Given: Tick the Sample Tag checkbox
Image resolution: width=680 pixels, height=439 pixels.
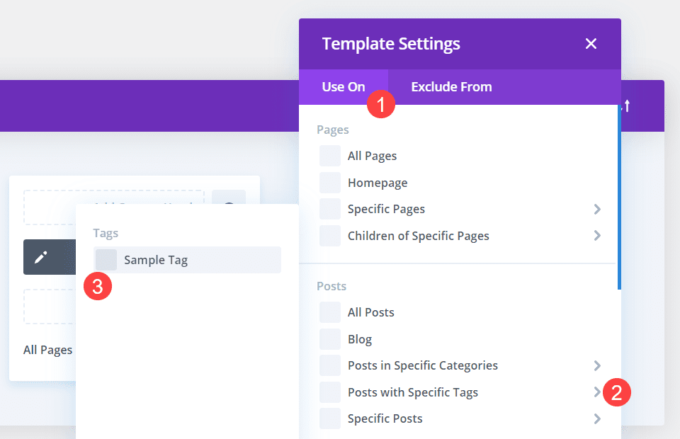Looking at the screenshot, I should coord(106,260).
